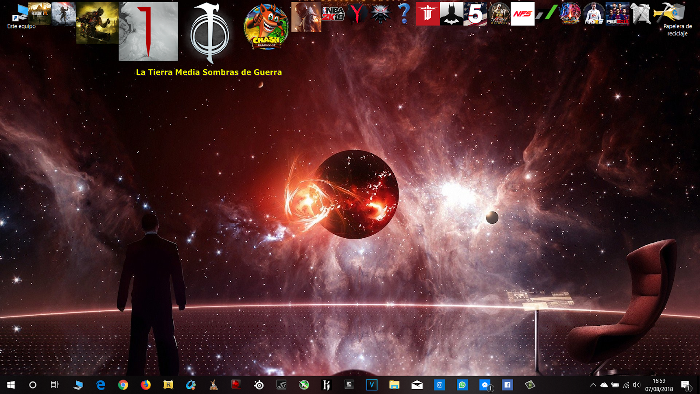The height and width of the screenshot is (394, 700).
Task: Open the green slash logo icon
Action: [546, 12]
